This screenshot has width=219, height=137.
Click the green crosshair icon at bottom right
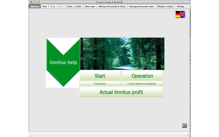pyautogui.click(x=185, y=126)
